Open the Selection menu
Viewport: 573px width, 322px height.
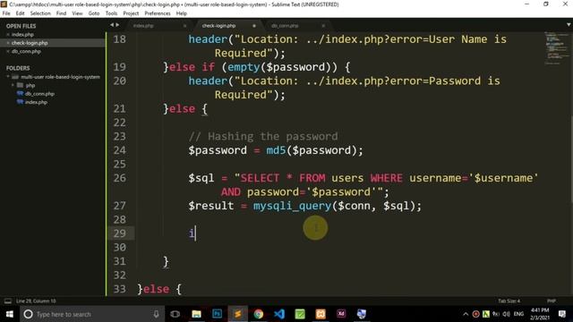click(40, 13)
